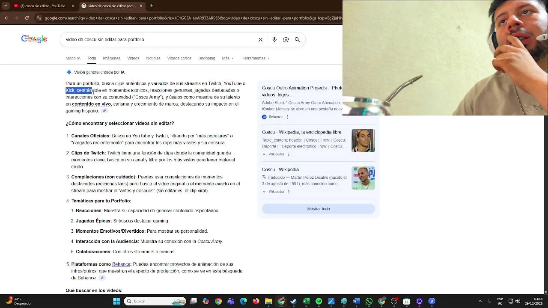Open Microsoft Teams from the taskbar
This screenshot has height=308, width=548.
pyautogui.click(x=231, y=301)
